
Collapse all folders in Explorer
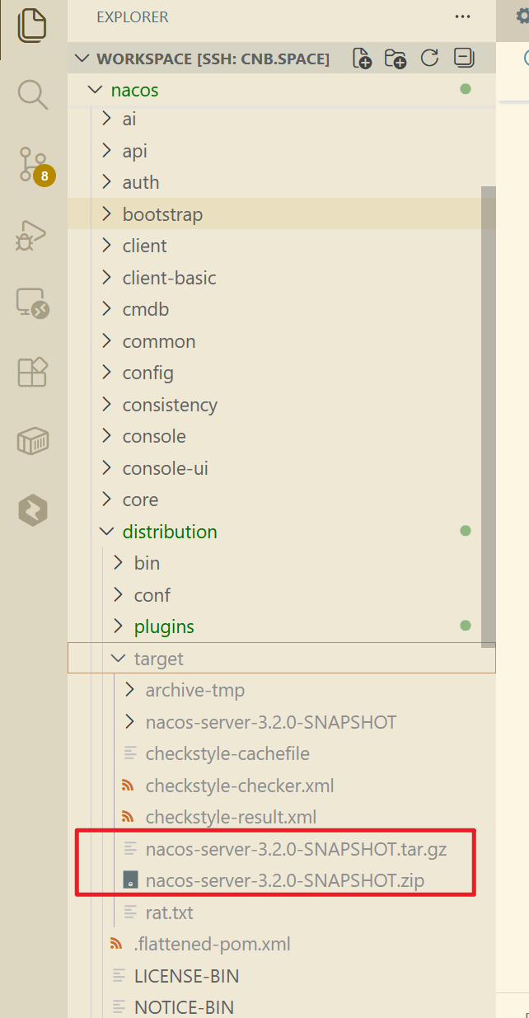point(464,59)
